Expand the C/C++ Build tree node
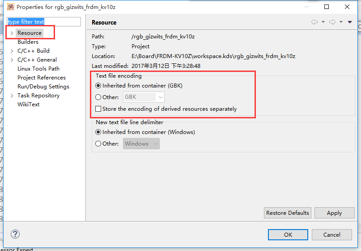Image resolution: width=361 pixels, height=251 pixels. click(12, 51)
